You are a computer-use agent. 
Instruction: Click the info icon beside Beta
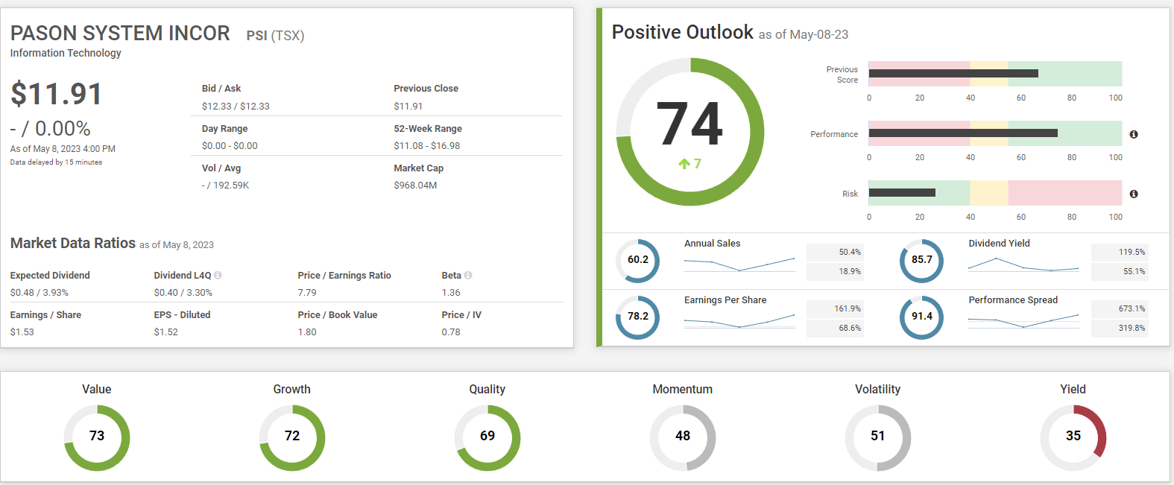click(x=468, y=276)
